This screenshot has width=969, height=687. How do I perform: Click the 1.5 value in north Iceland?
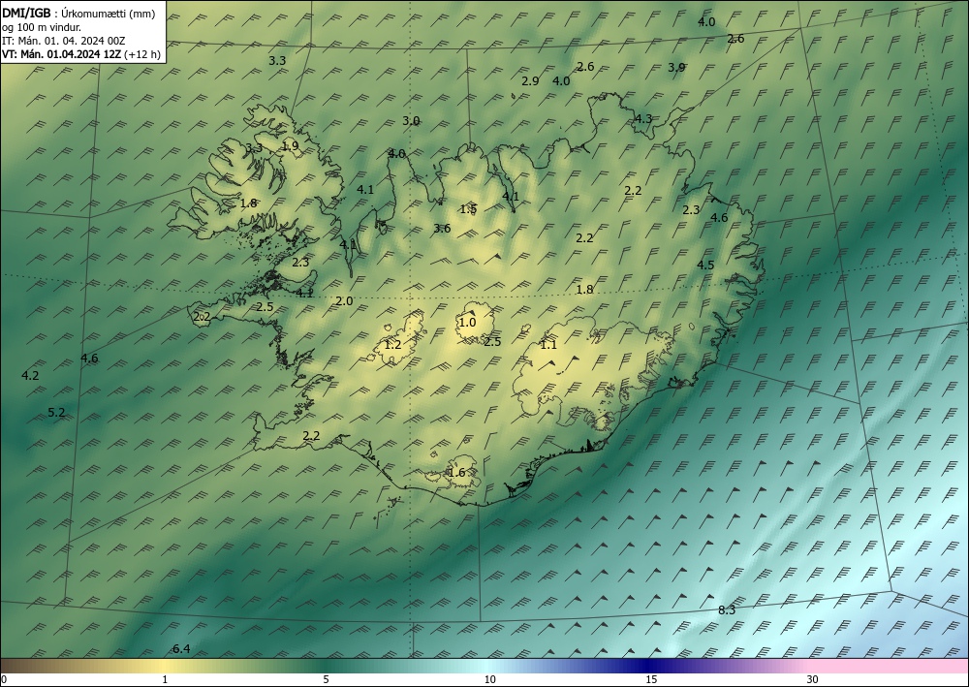coord(468,209)
